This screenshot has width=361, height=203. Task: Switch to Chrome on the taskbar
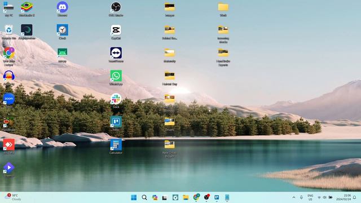pos(196,197)
